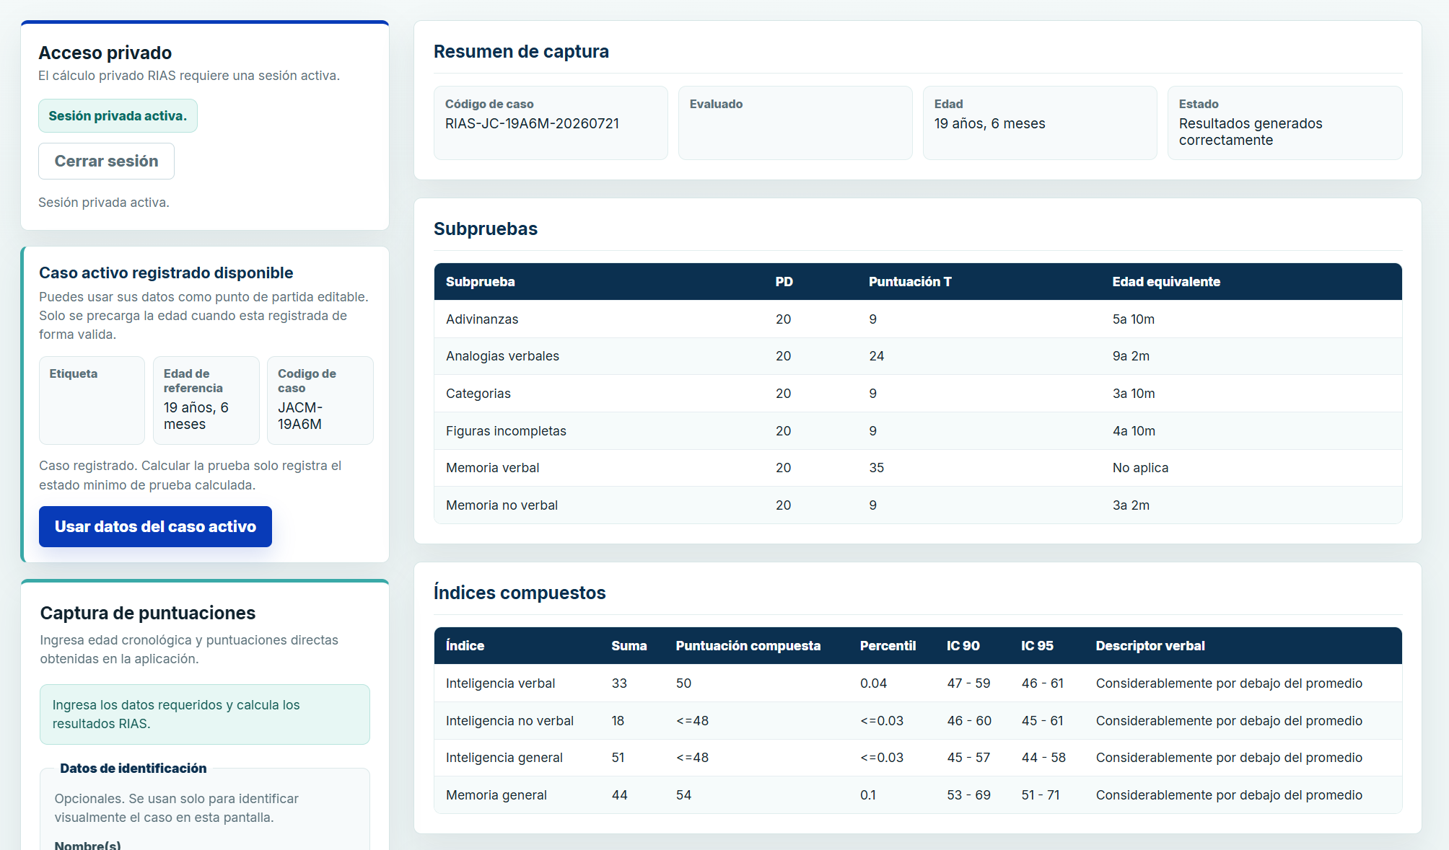This screenshot has height=850, width=1449.
Task: Click the Descriptor verbal column header
Action: [1150, 646]
